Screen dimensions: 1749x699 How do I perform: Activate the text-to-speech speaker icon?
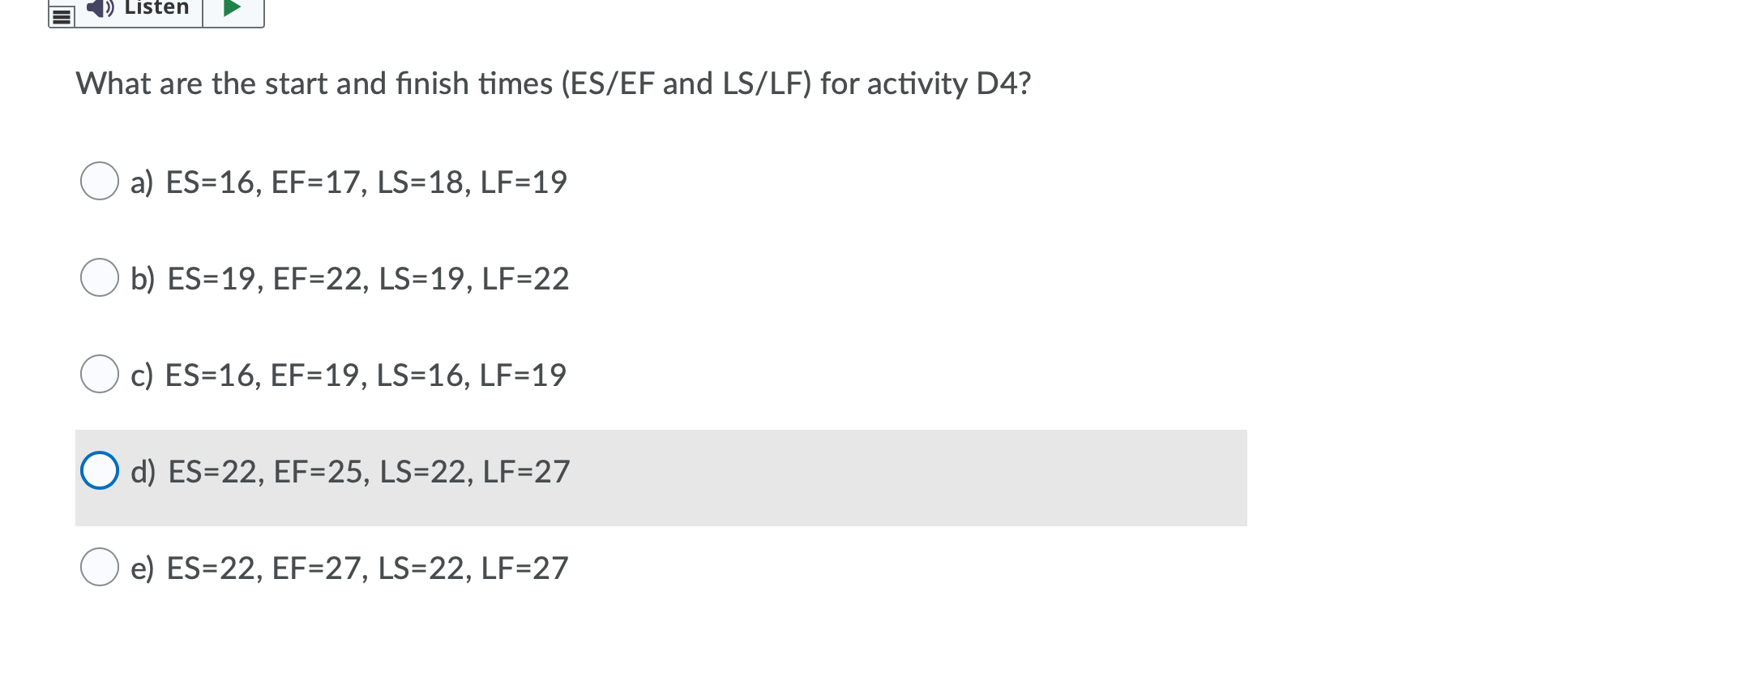point(99,8)
